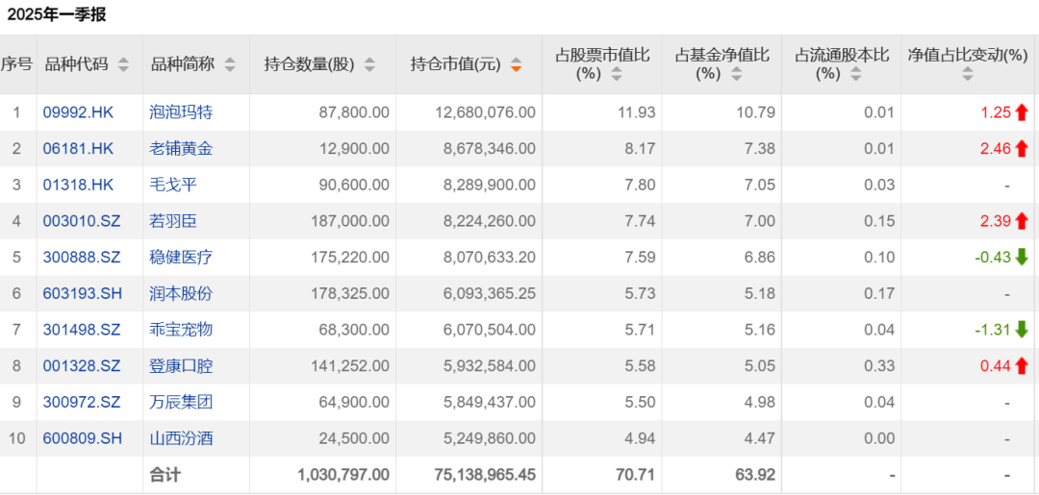Open stock code 003010.SZ
Viewport: 1039px width, 495px height.
point(82,221)
